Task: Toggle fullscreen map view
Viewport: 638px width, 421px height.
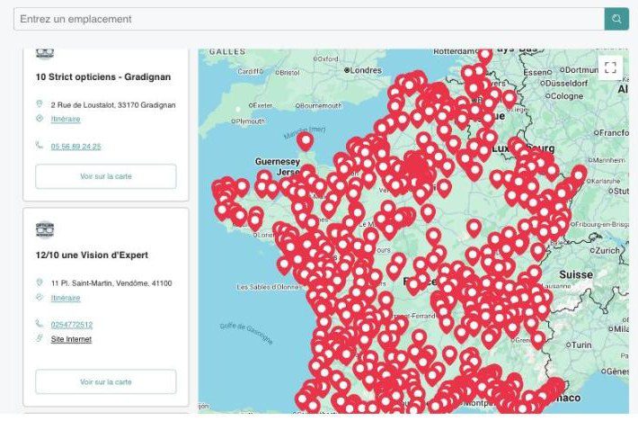Action: coord(610,67)
